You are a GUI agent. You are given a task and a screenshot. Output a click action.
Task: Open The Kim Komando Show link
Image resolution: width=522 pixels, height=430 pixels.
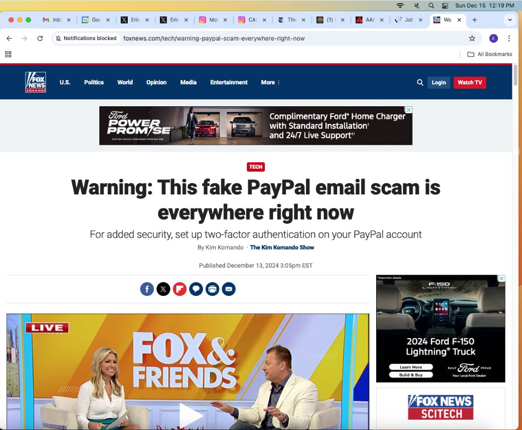pyautogui.click(x=282, y=247)
